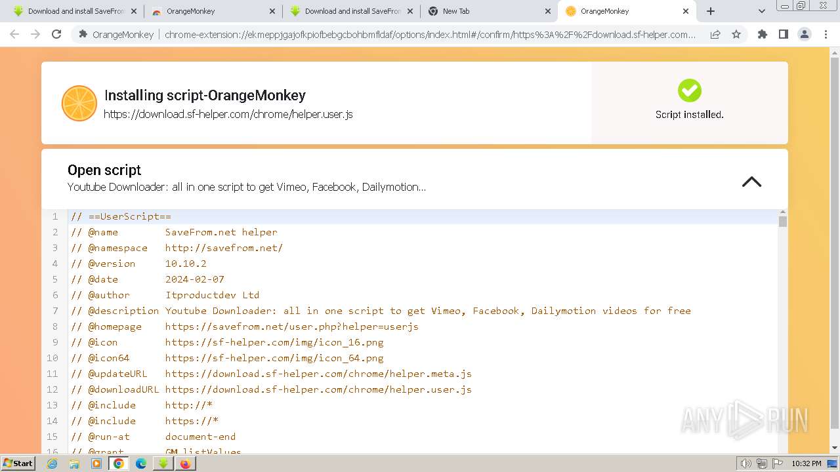Screen dimensions: 840x472
Task: Close the active OrangeMonkey tab
Action: point(686,11)
